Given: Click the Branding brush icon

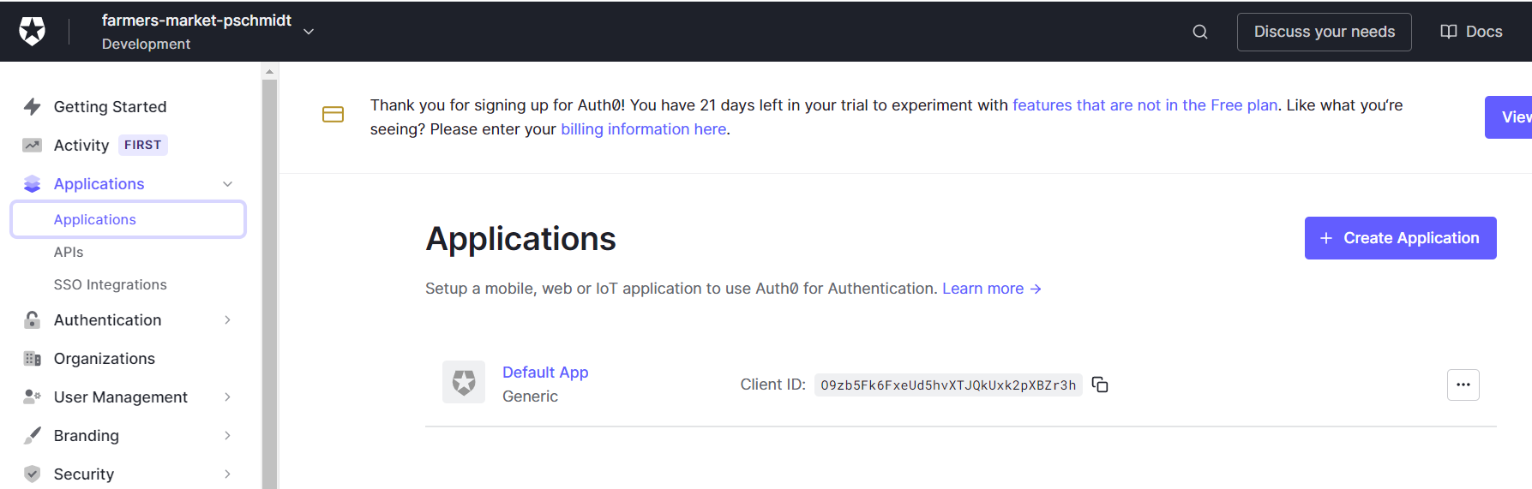Looking at the screenshot, I should (33, 435).
